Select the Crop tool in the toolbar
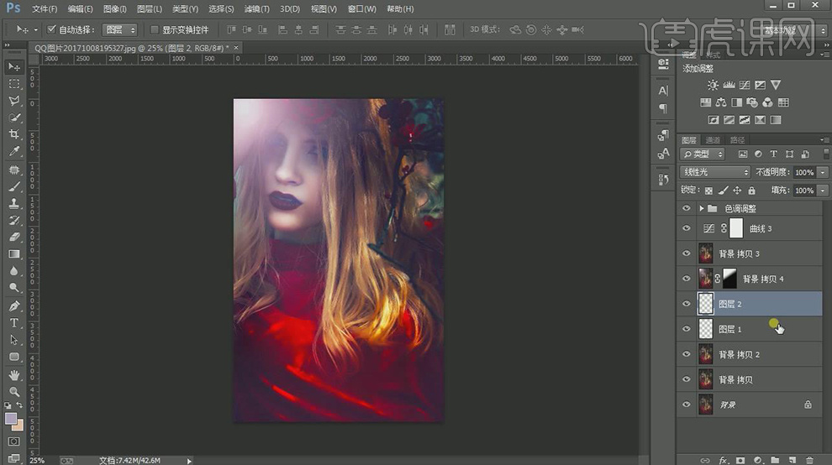832x465 pixels. 14,134
